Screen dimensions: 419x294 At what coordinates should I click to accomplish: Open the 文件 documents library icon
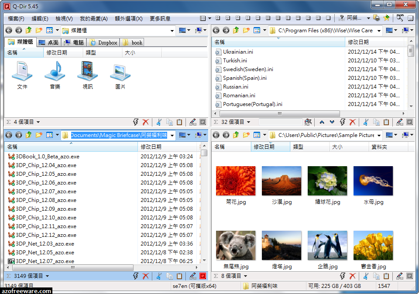[x=22, y=75]
